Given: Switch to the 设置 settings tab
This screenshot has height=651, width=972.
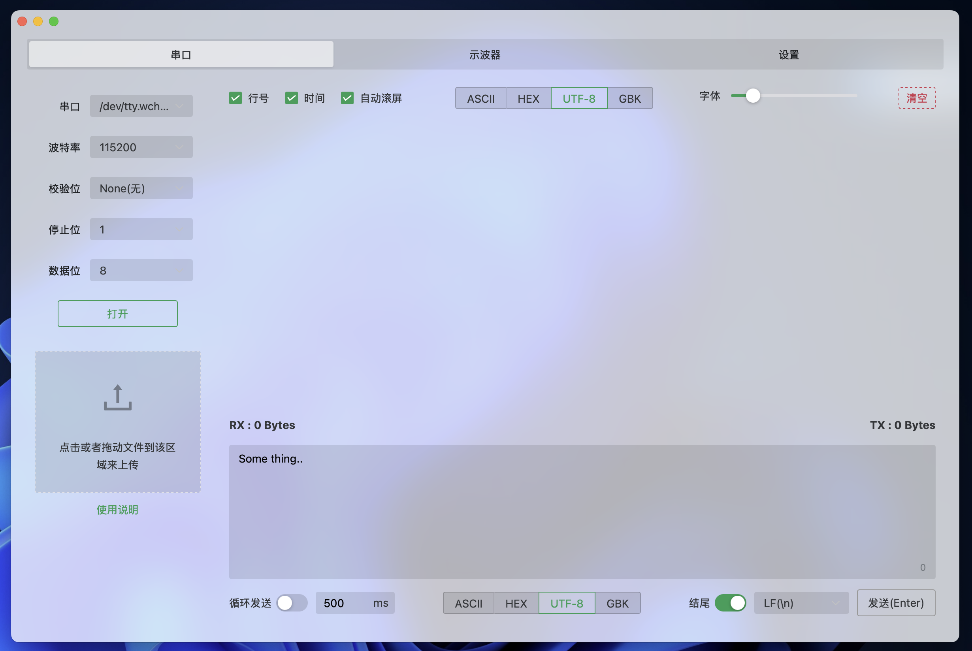Looking at the screenshot, I should click(x=788, y=54).
